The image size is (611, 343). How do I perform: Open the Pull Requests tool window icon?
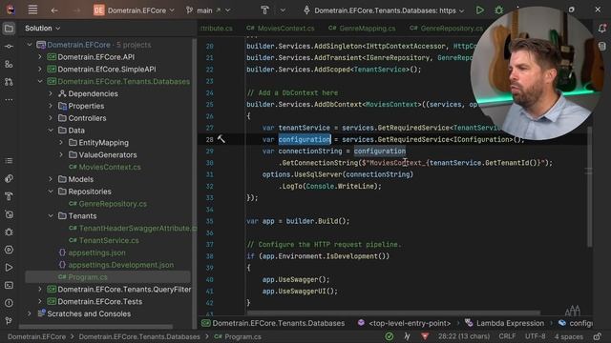(x=9, y=82)
